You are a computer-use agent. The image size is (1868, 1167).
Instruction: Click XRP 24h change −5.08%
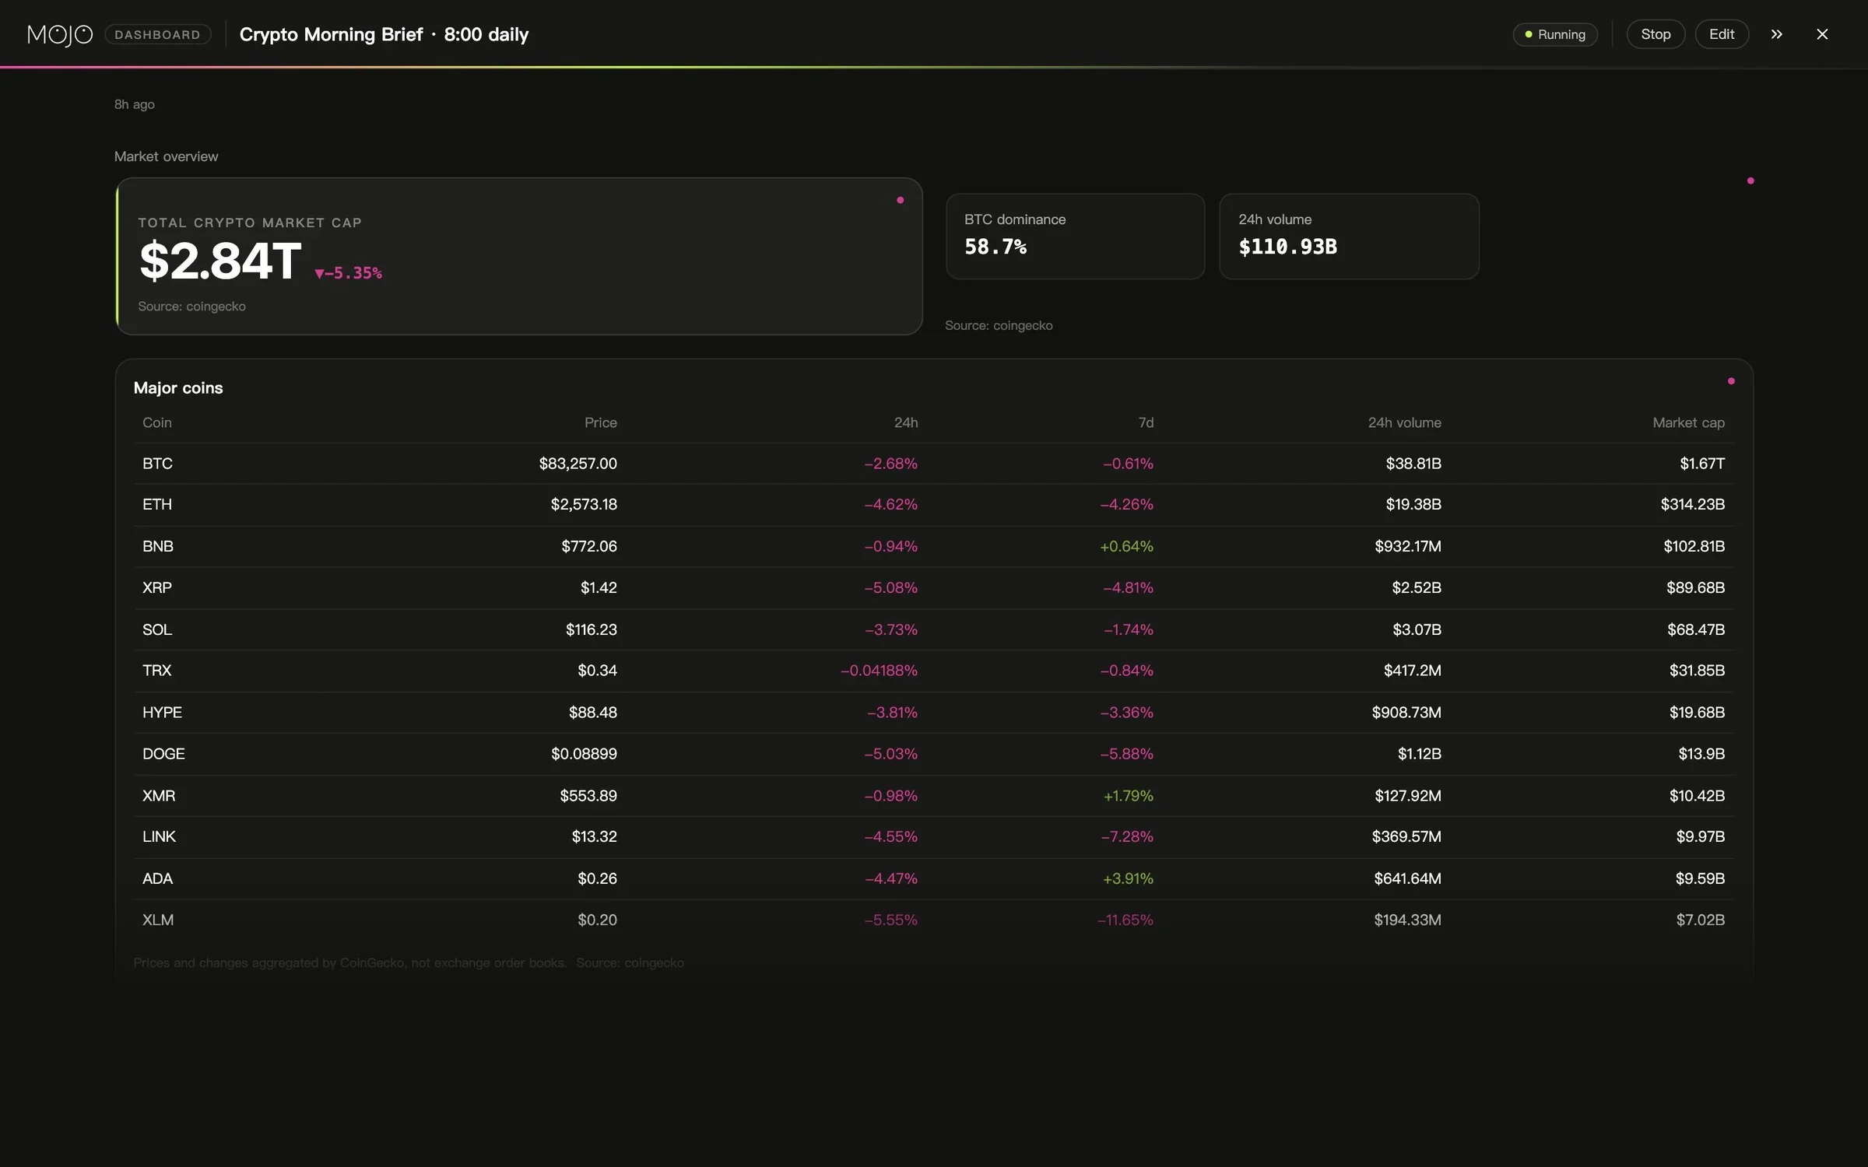[x=891, y=587]
